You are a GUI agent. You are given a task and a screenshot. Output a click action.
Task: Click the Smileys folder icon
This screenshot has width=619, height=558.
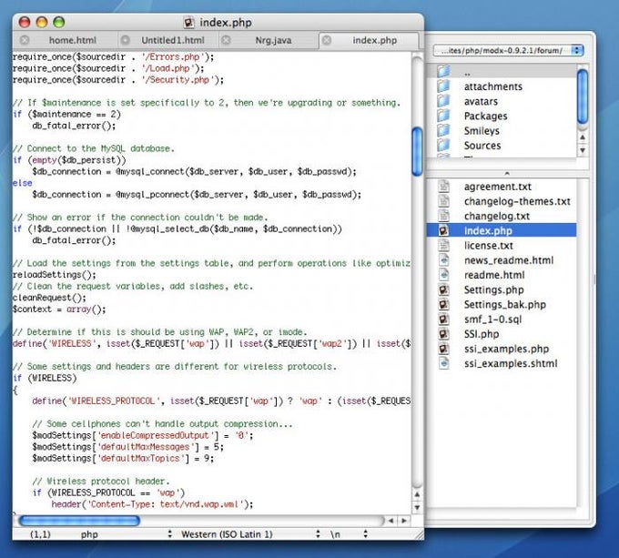(444, 130)
